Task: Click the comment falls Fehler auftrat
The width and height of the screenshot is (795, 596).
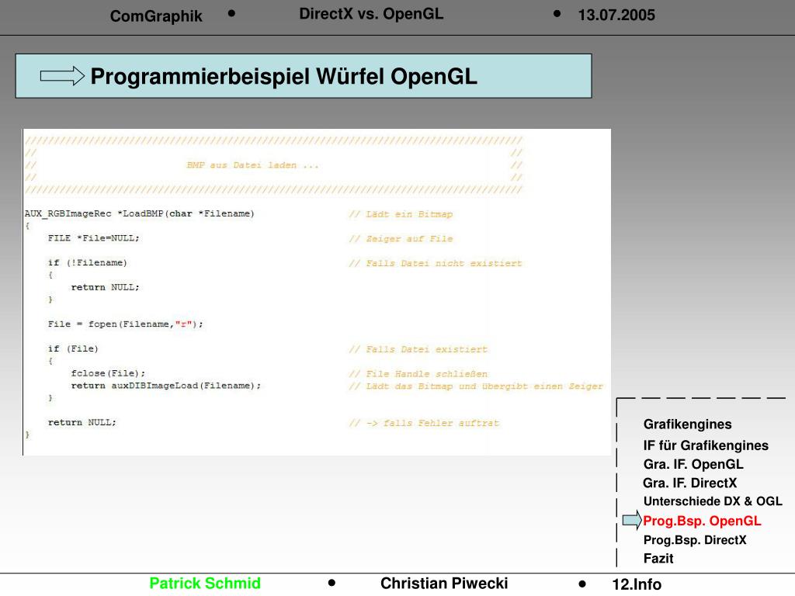Action: coord(424,423)
